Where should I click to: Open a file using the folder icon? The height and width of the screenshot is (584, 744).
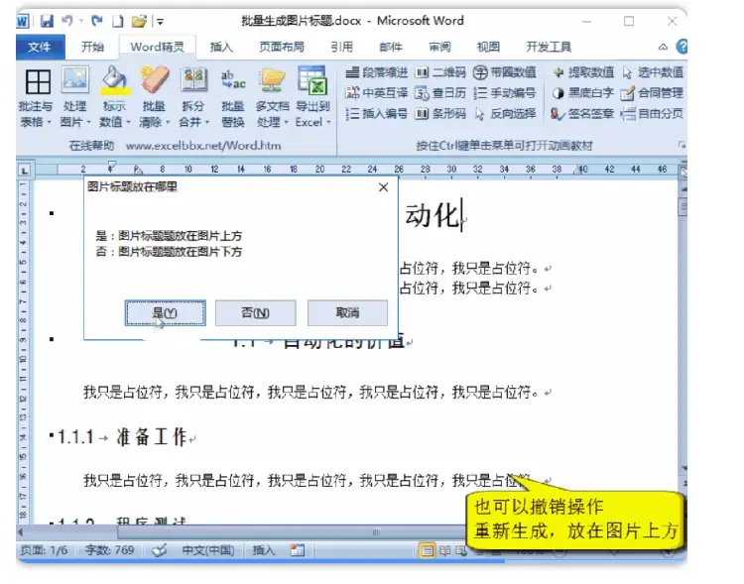(139, 21)
